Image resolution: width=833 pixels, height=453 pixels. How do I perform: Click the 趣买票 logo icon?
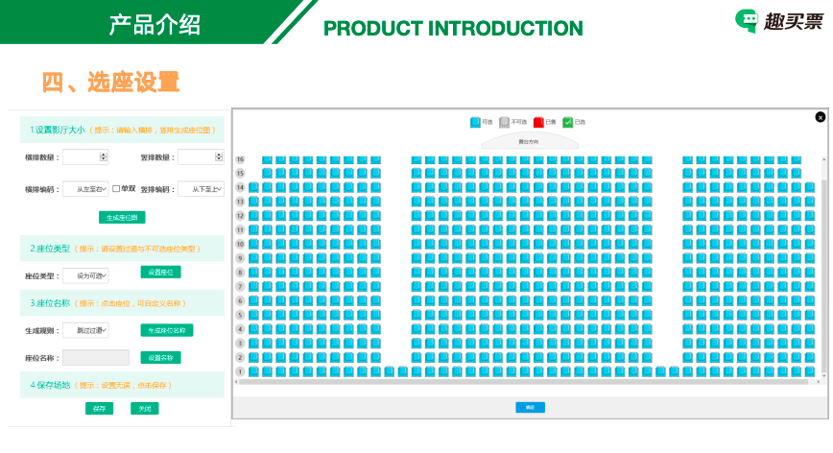coord(747,21)
